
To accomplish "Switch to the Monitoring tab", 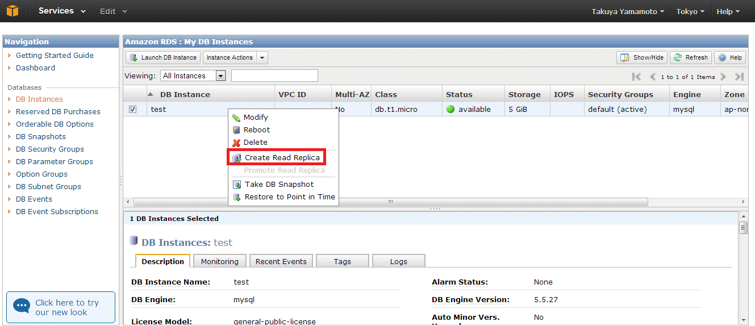I will [x=220, y=261].
